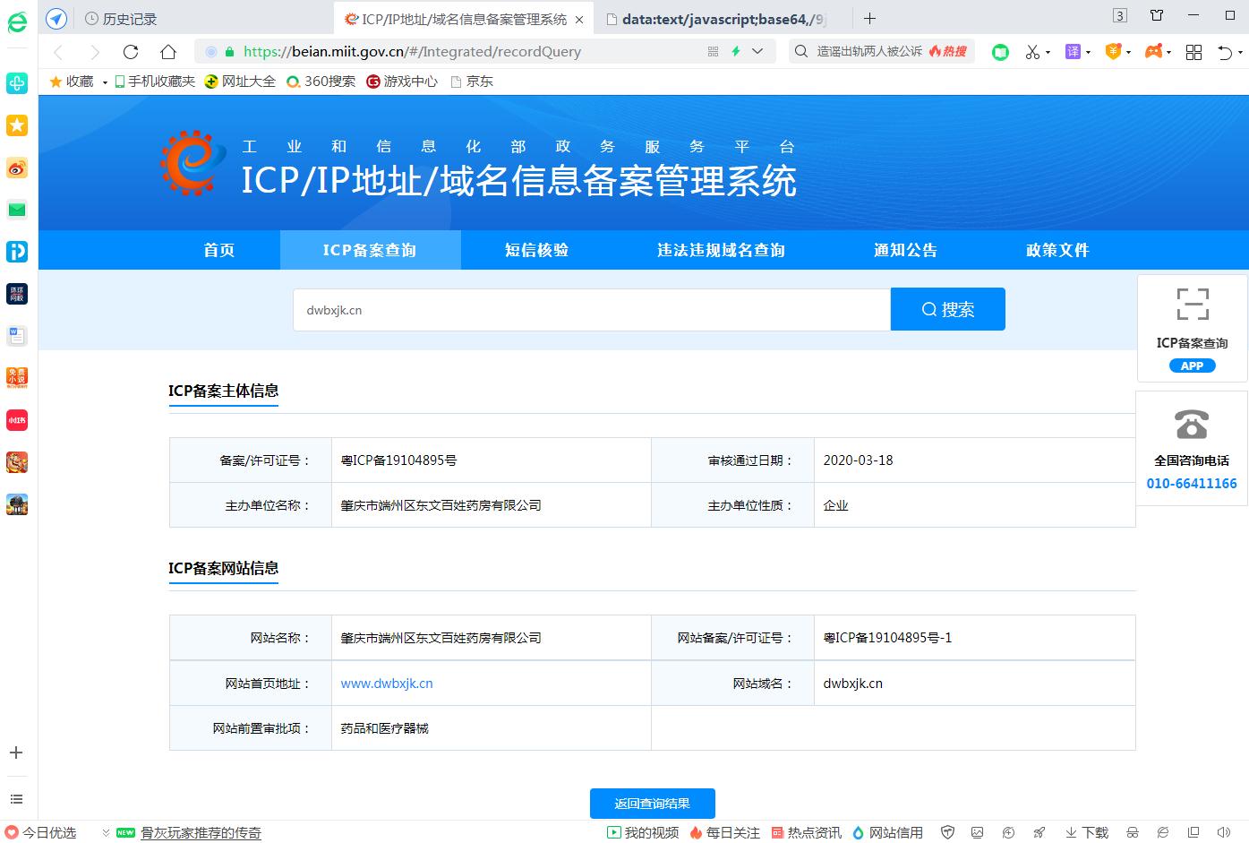The width and height of the screenshot is (1249, 843).
Task: Click the dwbxjk.cn search input field
Action: coord(591,310)
